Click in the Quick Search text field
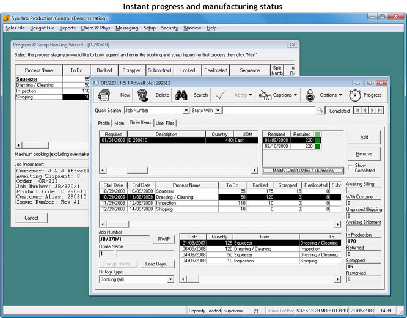 tap(269, 111)
